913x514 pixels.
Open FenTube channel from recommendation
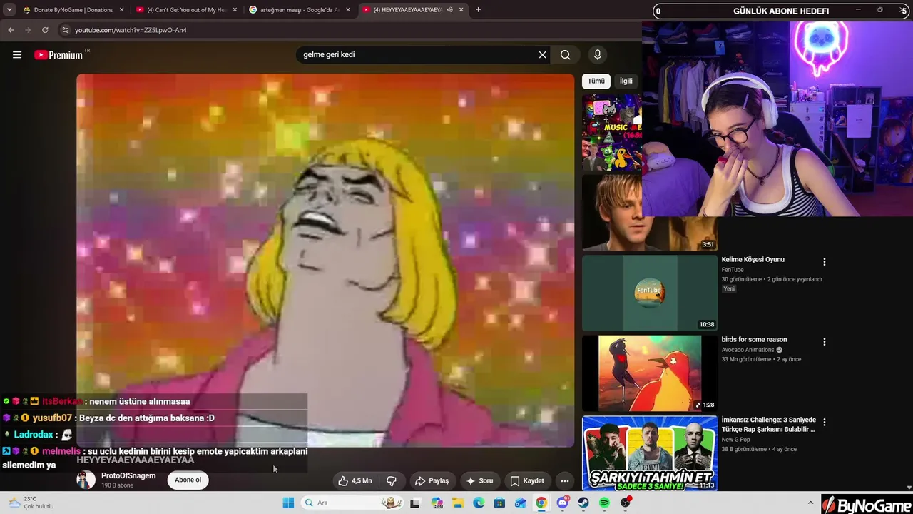[x=733, y=270]
